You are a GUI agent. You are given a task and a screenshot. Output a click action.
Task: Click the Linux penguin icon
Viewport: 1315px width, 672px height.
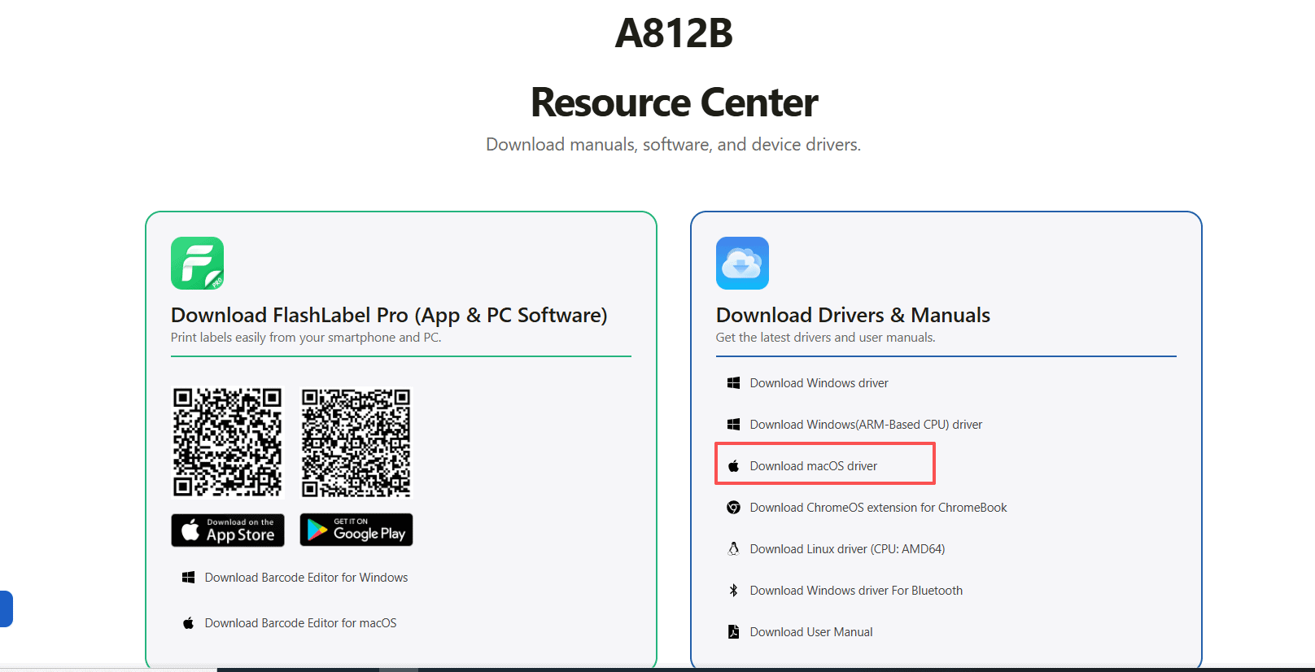point(733,549)
